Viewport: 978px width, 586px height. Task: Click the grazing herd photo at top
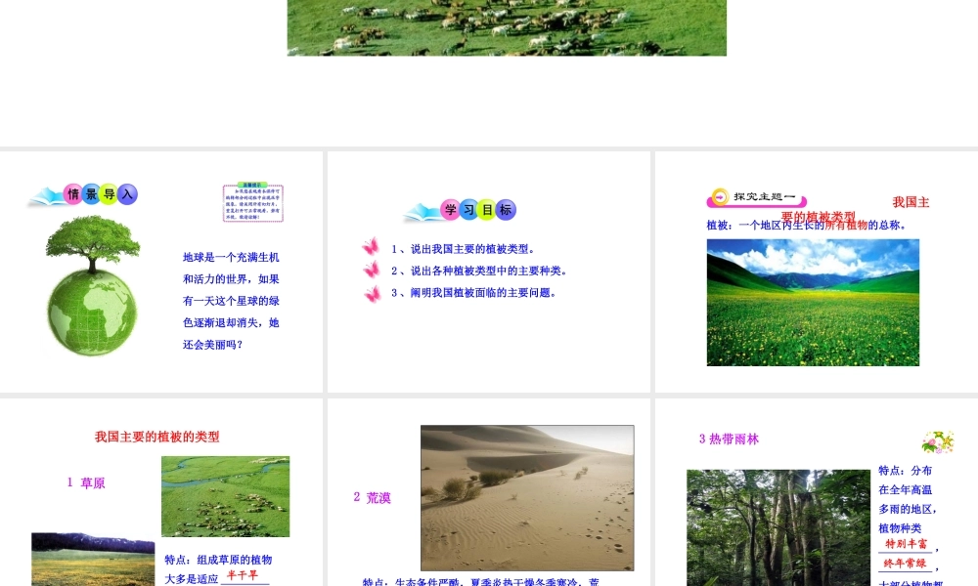[x=507, y=27]
